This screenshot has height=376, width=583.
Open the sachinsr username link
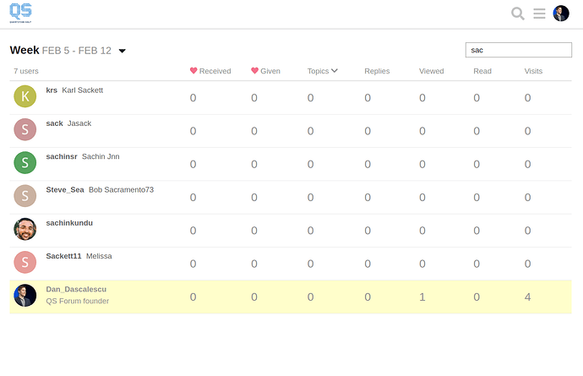(x=62, y=156)
